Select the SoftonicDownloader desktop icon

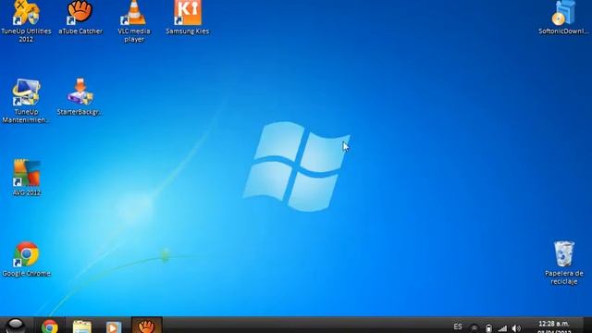point(563,18)
